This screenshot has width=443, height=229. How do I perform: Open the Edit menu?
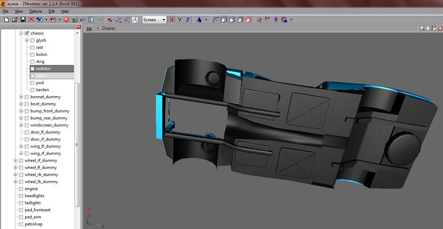pyautogui.click(x=51, y=11)
